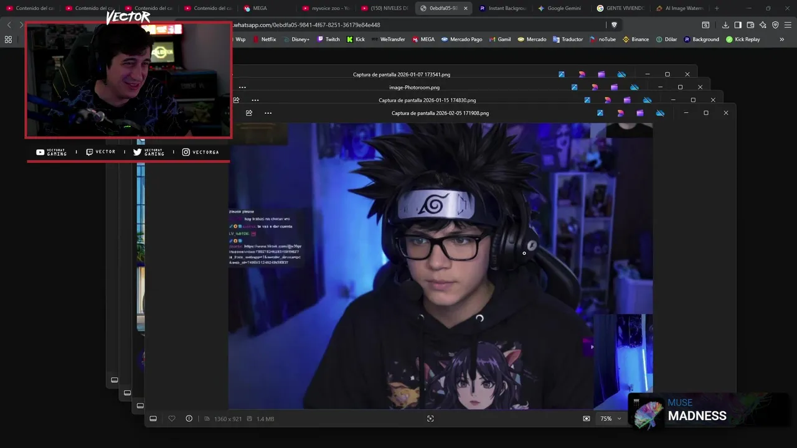
Task: Click the Edit icon in the 174830.png window
Action: coord(588,100)
